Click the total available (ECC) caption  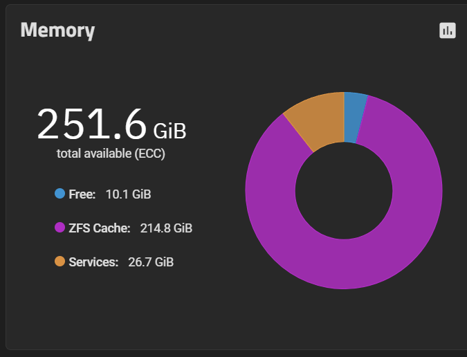point(111,154)
